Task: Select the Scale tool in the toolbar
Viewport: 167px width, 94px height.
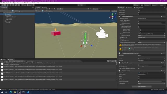Action: [10, 5]
